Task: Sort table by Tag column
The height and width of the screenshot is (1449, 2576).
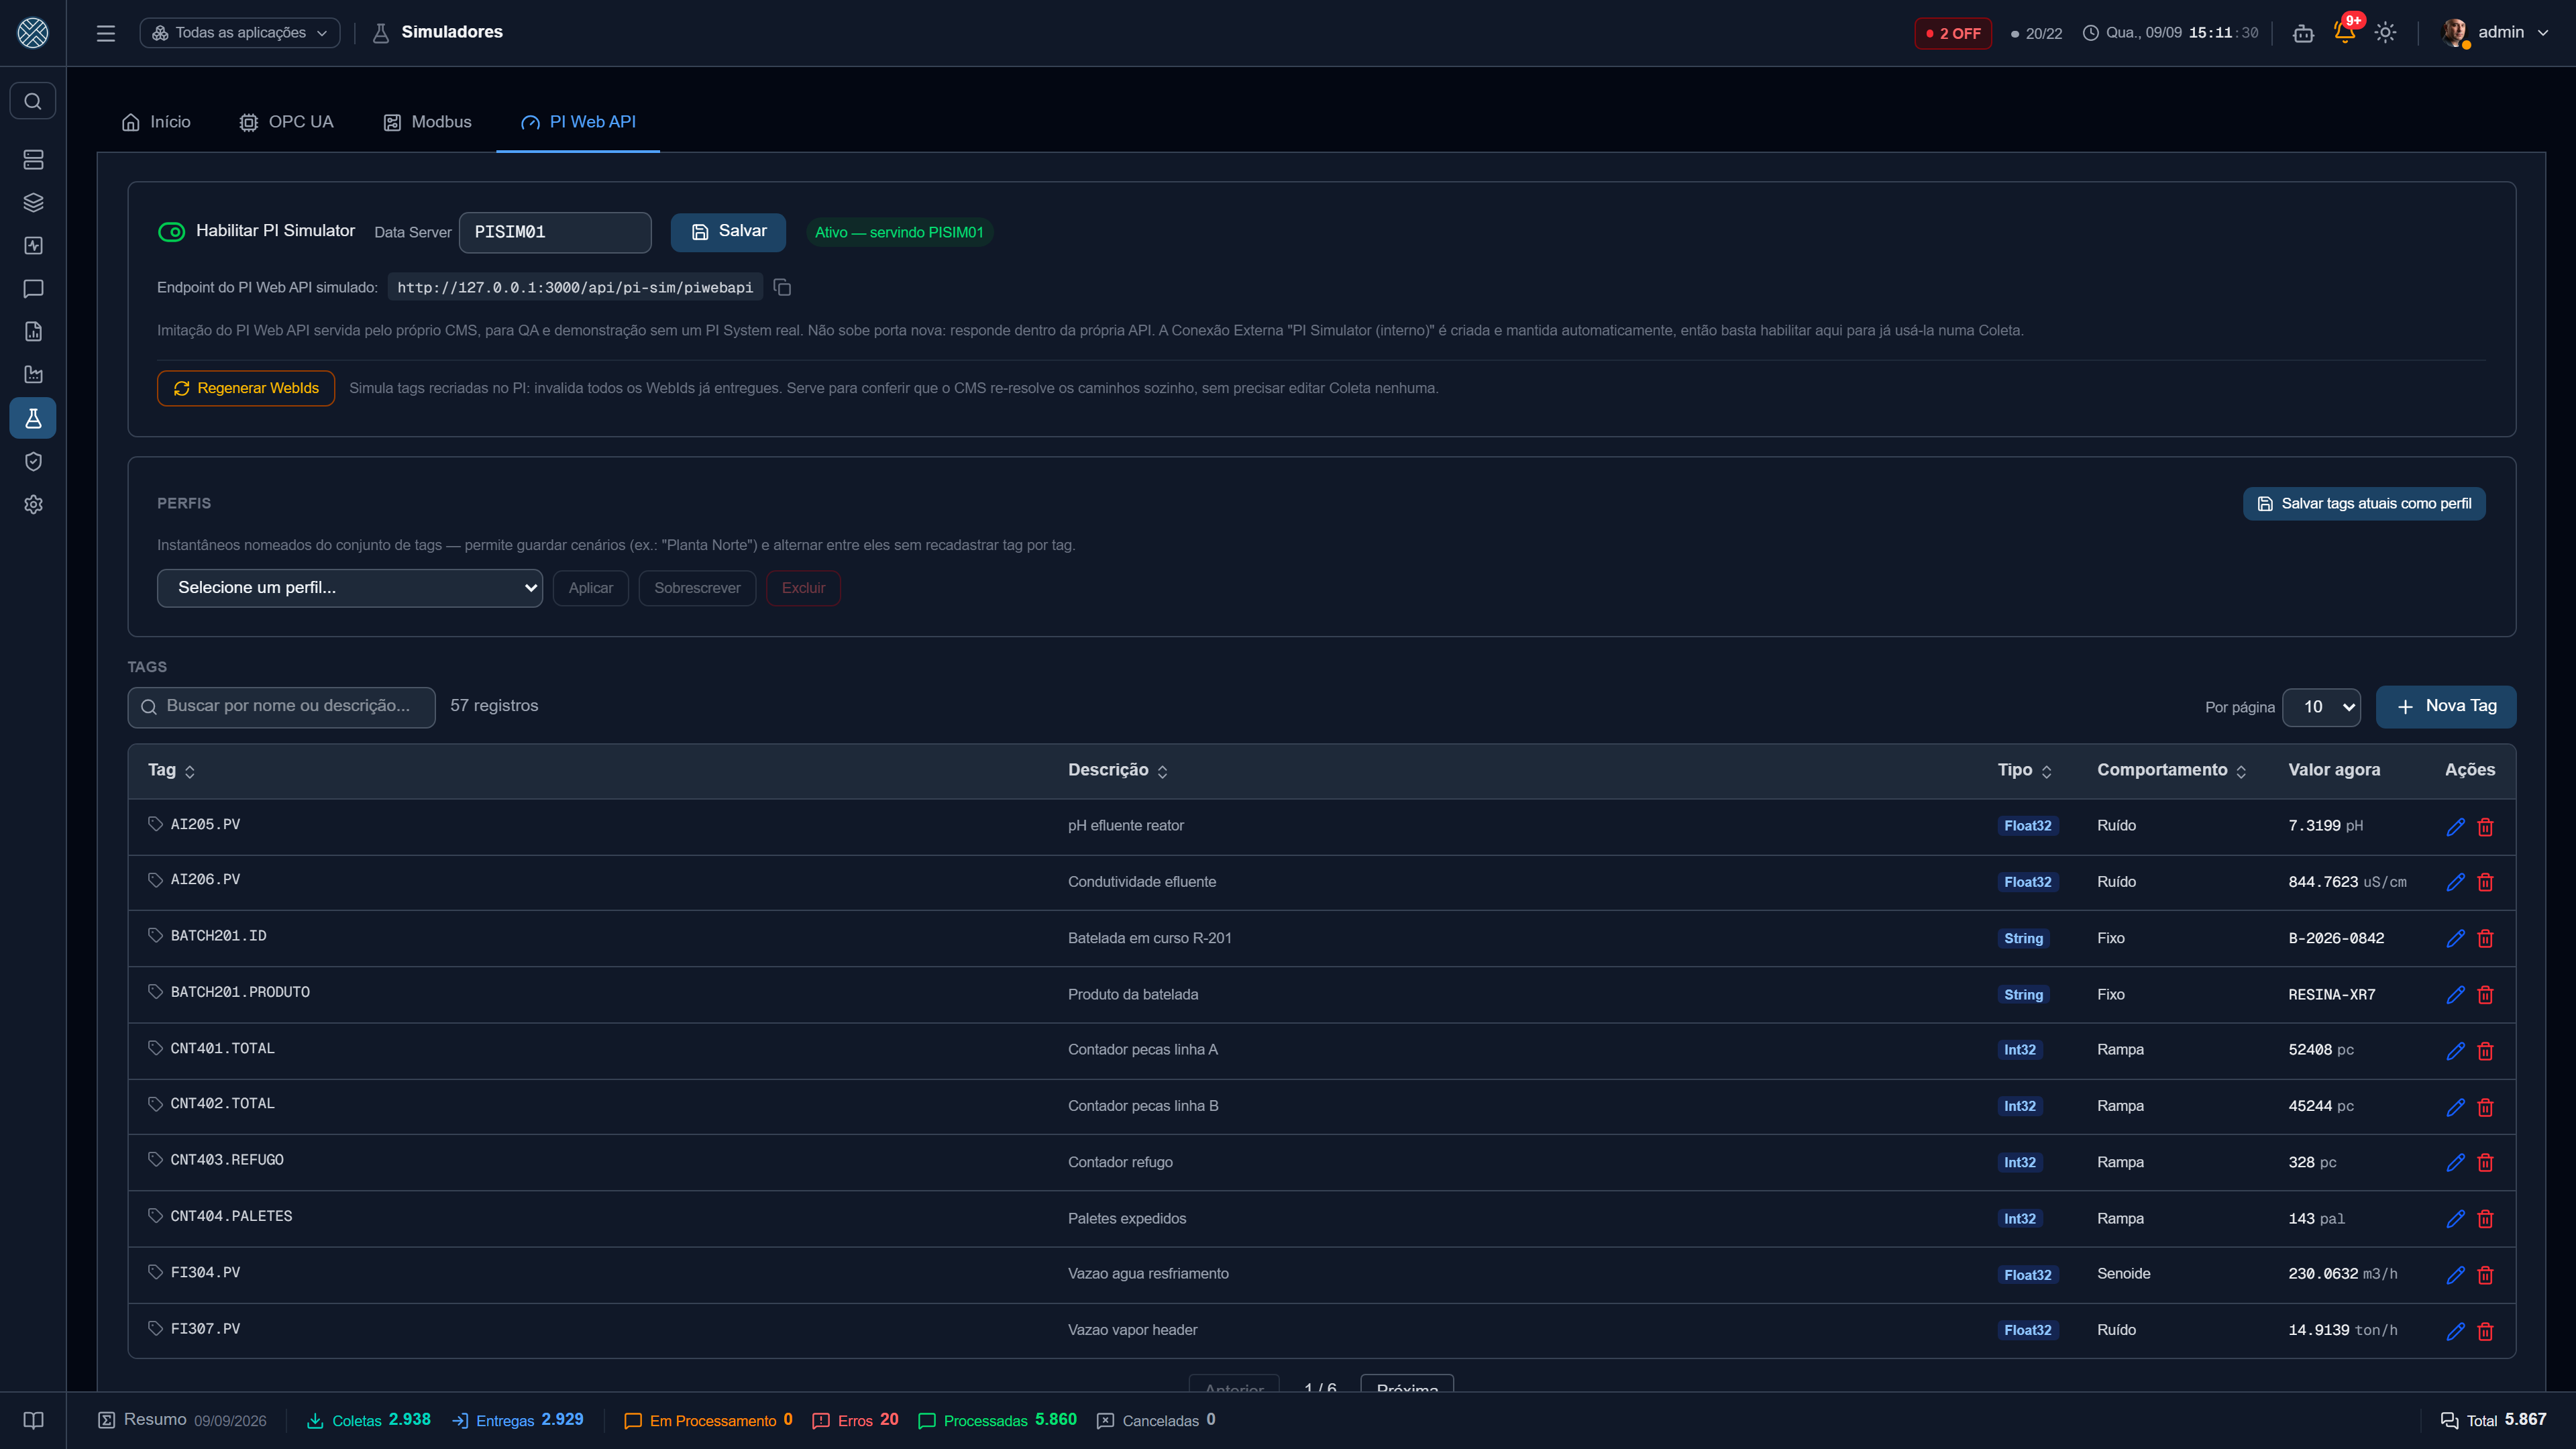Action: (172, 770)
